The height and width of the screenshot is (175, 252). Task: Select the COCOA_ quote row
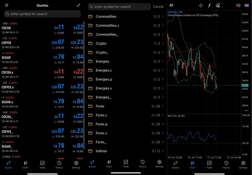pos(42,117)
